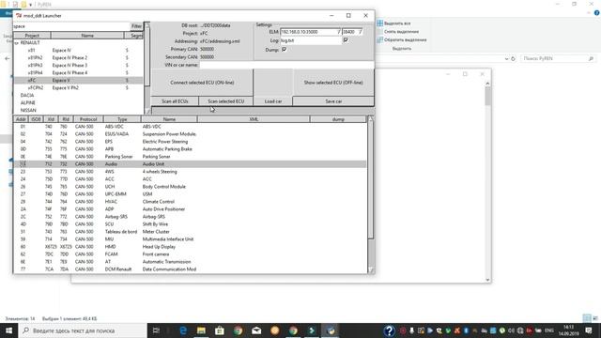Select the ALPINE project group
The width and height of the screenshot is (601, 338).
point(28,102)
